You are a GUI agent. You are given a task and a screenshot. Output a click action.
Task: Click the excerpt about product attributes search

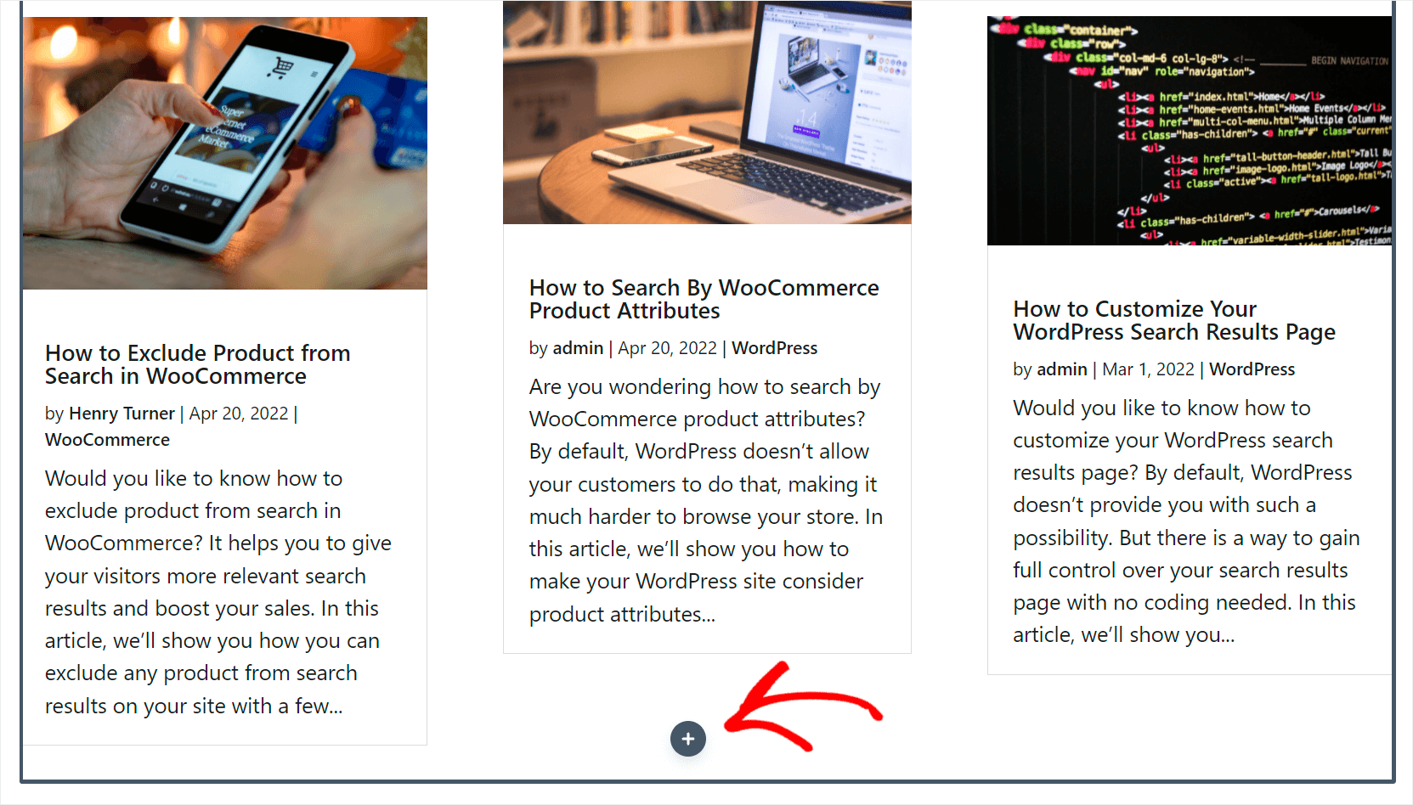(706, 500)
